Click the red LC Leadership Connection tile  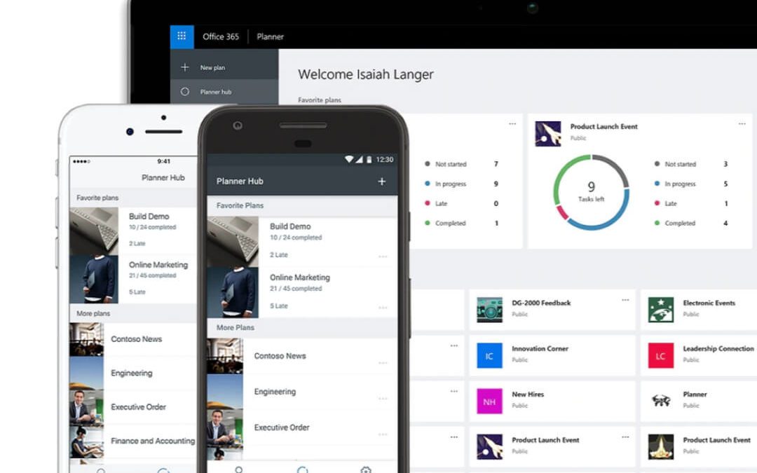point(661,356)
